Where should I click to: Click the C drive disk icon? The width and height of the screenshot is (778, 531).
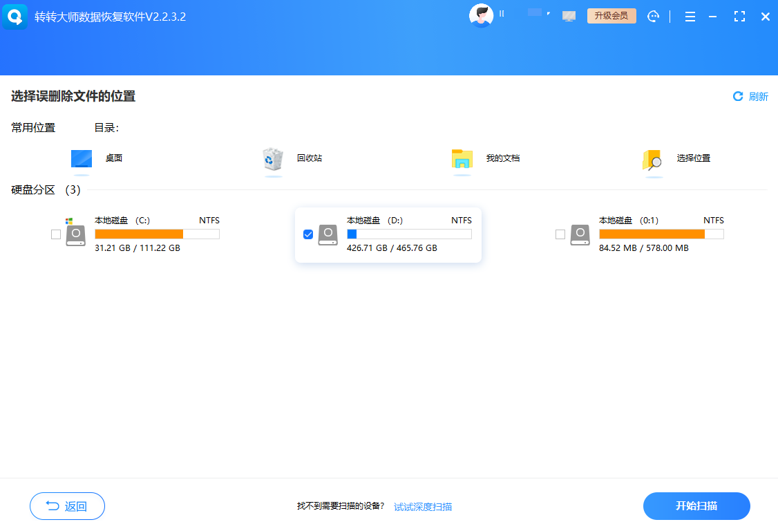tap(75, 234)
